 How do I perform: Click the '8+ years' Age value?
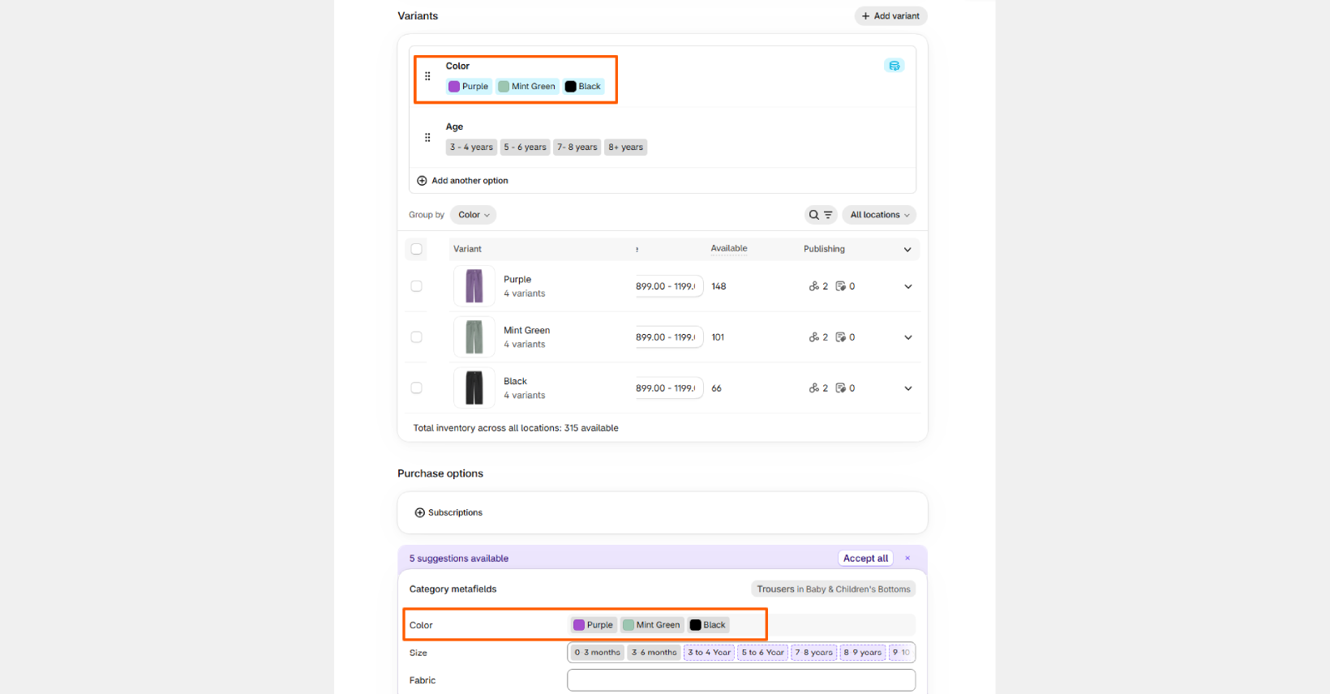(x=626, y=148)
